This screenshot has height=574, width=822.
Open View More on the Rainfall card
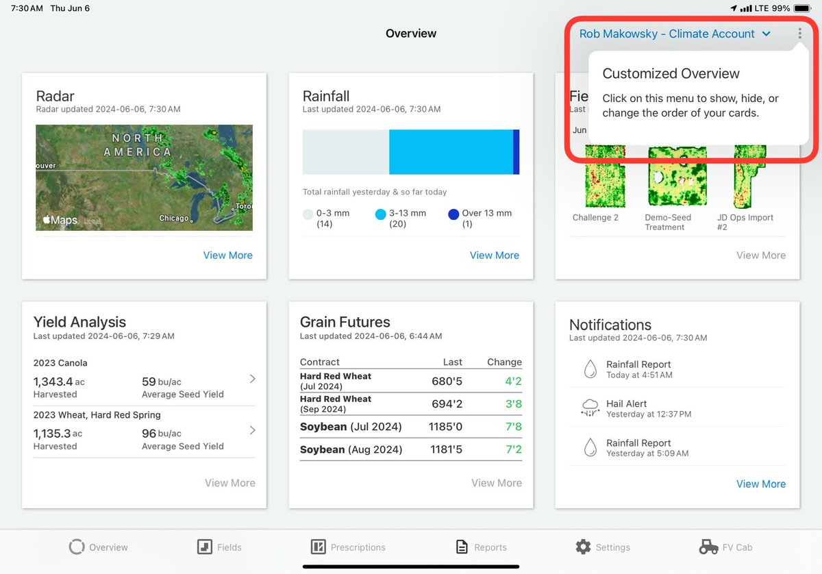(494, 255)
